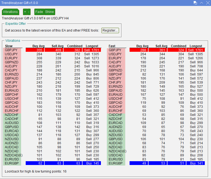Click red Slow Buy Avg value 355
The width and height of the screenshot is (211, 179).
(35, 50)
